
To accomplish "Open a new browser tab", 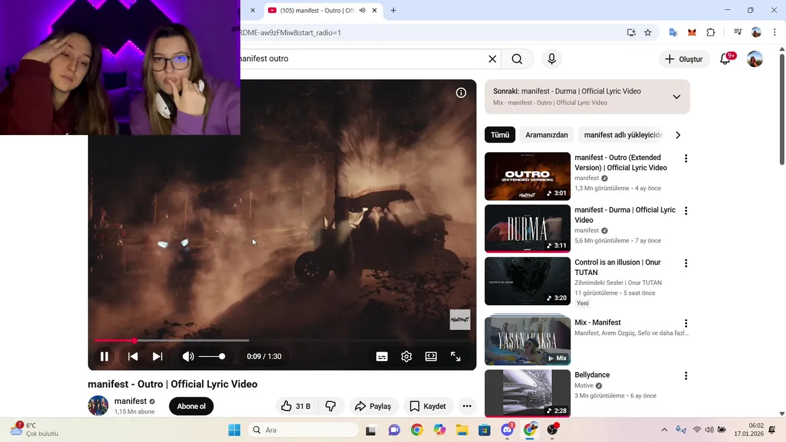I will [x=394, y=10].
